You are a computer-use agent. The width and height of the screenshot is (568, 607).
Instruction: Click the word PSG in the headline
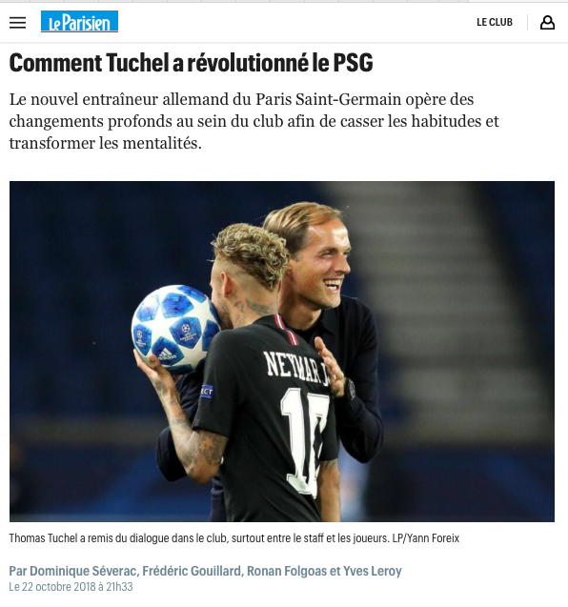tap(353, 63)
